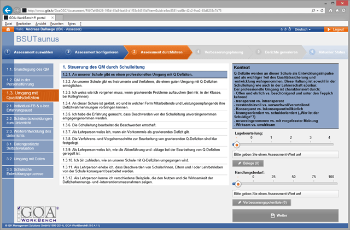Open the Ansicht menu
Image resolution: width=350 pixels, height=230 pixels.
tap(41, 24)
